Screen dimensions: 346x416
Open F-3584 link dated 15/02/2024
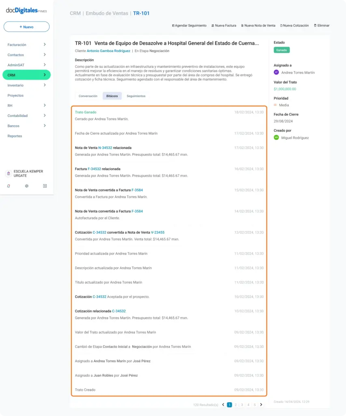(137, 190)
